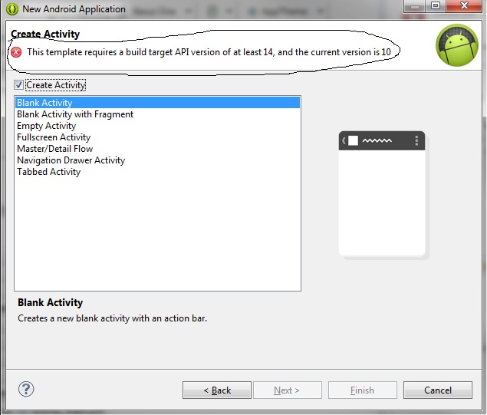This screenshot has height=415, width=487.
Task: Click the green Android logo icon
Action: (457, 45)
